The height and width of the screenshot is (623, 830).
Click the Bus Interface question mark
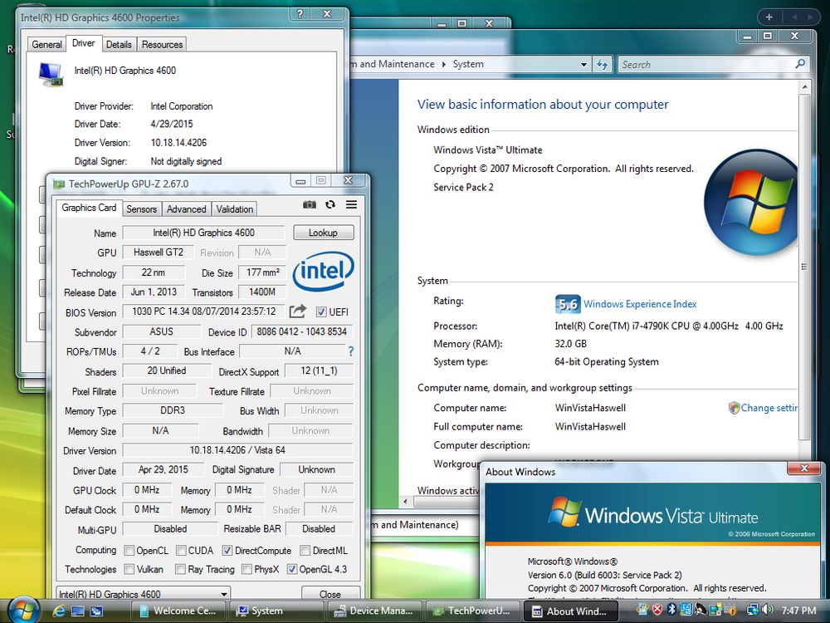click(350, 351)
